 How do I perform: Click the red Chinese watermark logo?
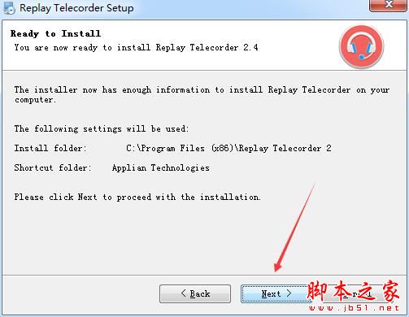click(353, 291)
